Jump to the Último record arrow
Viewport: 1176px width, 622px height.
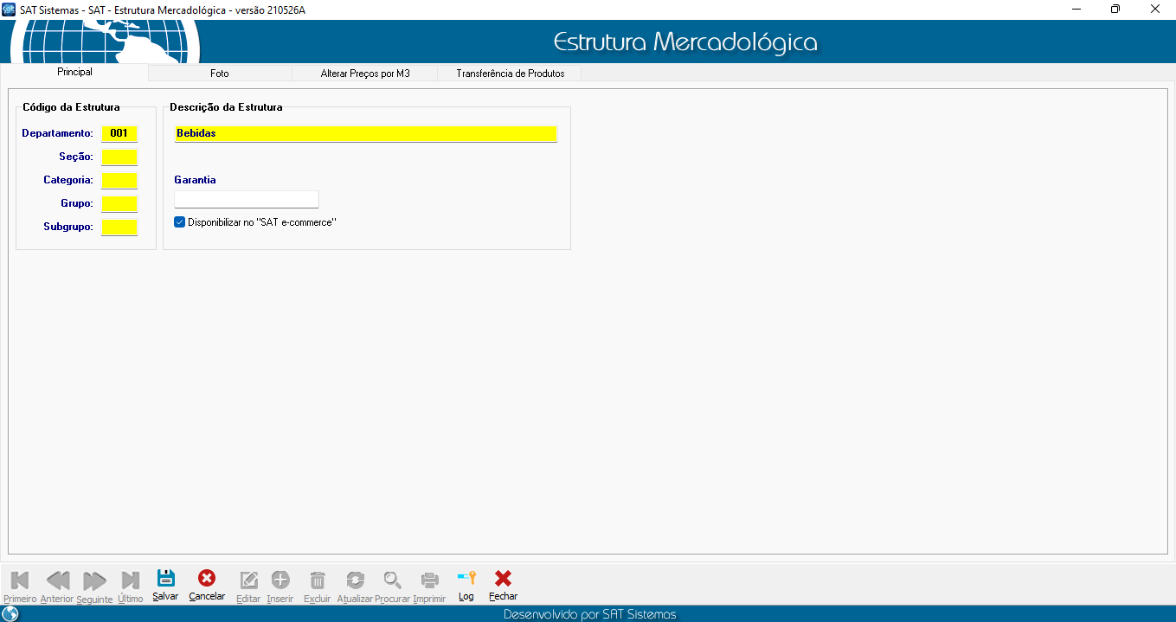click(131, 580)
